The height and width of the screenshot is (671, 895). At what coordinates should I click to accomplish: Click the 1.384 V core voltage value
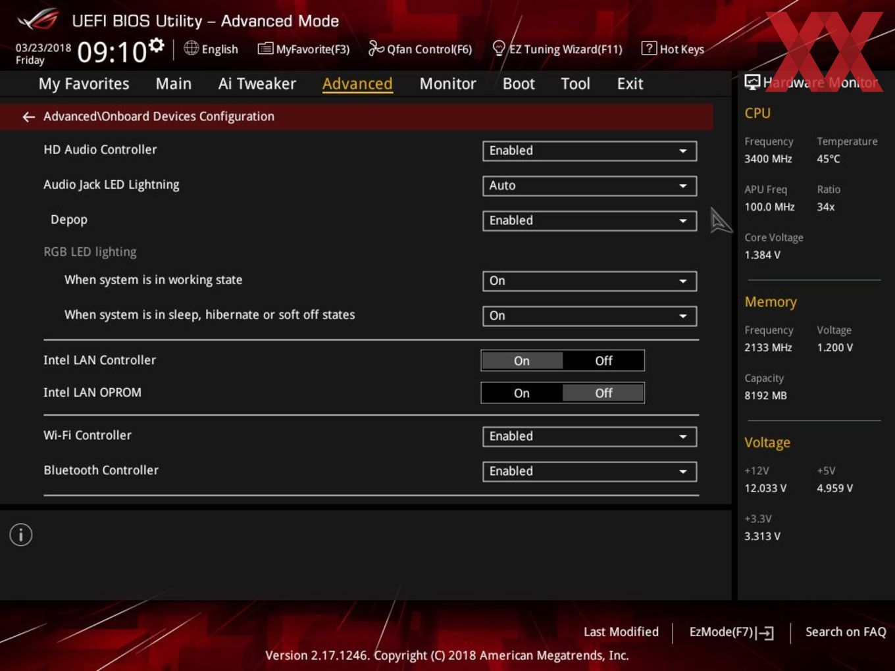pyautogui.click(x=762, y=255)
